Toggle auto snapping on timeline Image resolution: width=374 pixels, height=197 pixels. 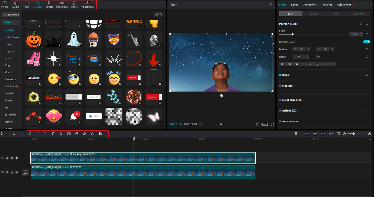pyautogui.click(x=315, y=134)
